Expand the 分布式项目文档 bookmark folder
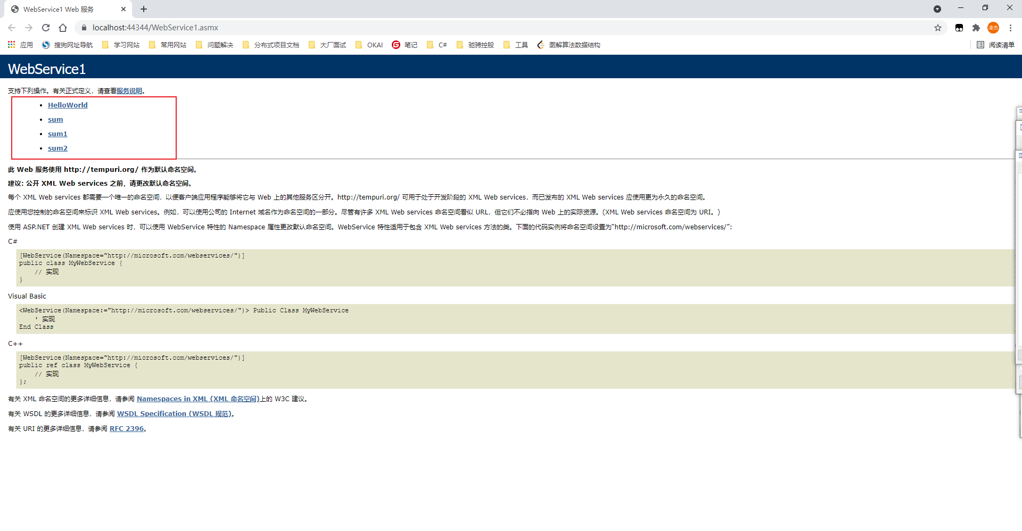Viewport: 1022px width, 531px height. [277, 45]
